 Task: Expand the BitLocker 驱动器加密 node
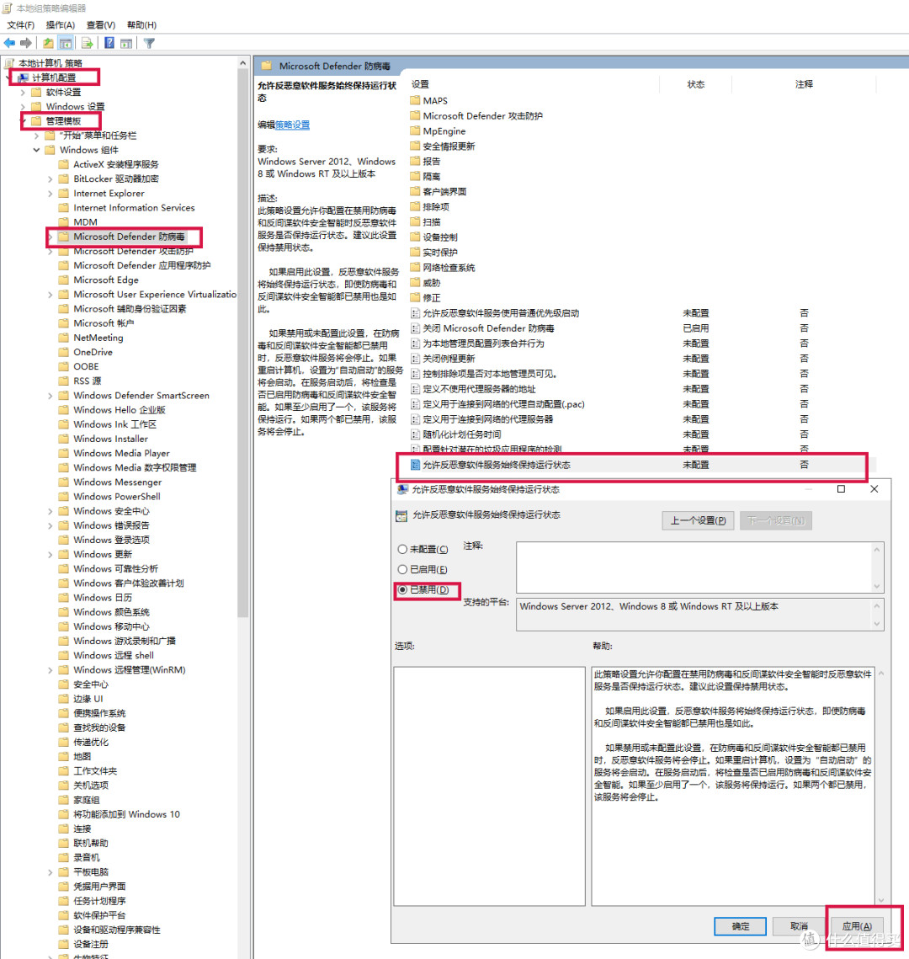(50, 179)
